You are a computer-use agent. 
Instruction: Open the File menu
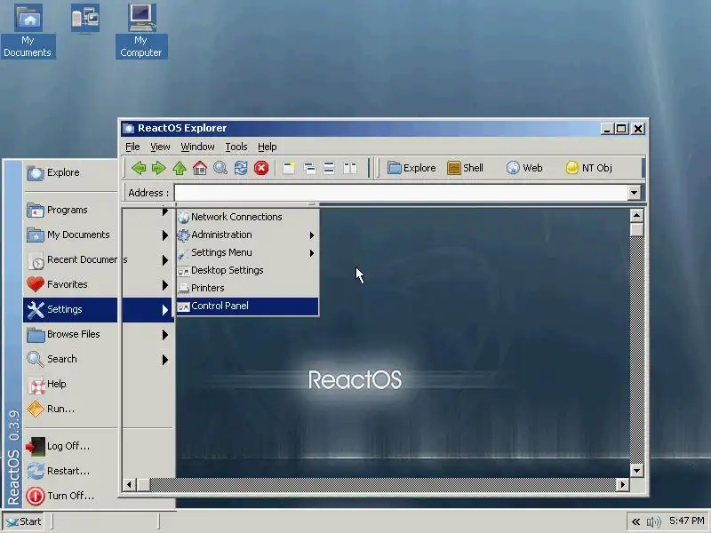[x=132, y=147]
